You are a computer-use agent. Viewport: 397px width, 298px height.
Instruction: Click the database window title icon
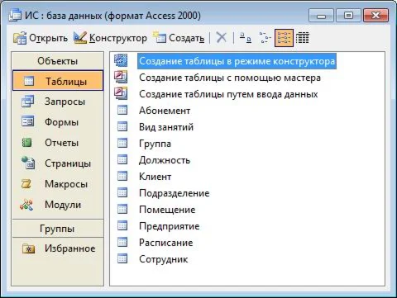tap(15, 15)
